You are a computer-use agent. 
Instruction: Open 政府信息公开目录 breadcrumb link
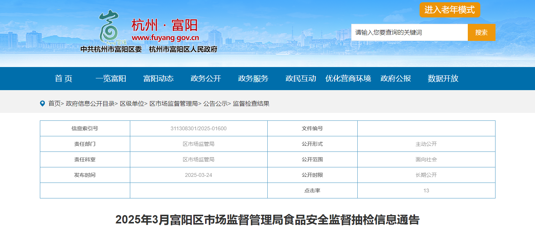click(x=90, y=103)
